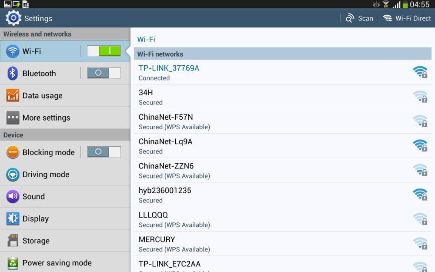
Task: Tap signal icon for hyb236001235 network
Action: tap(420, 194)
